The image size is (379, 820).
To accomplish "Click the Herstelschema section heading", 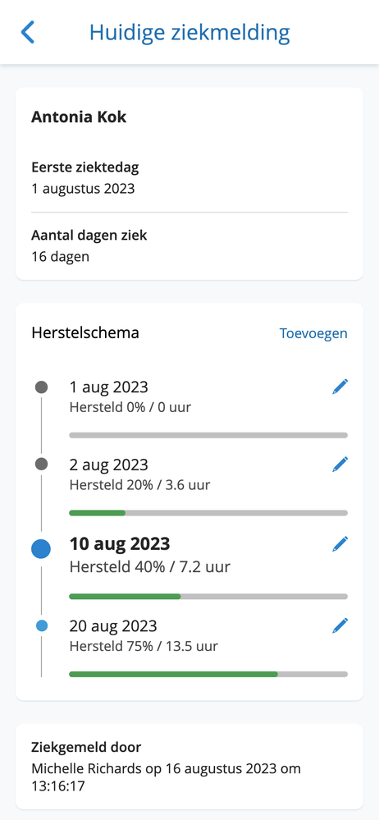I will tap(85, 332).
